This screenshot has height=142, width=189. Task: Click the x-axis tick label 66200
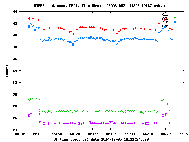tap(130, 134)
